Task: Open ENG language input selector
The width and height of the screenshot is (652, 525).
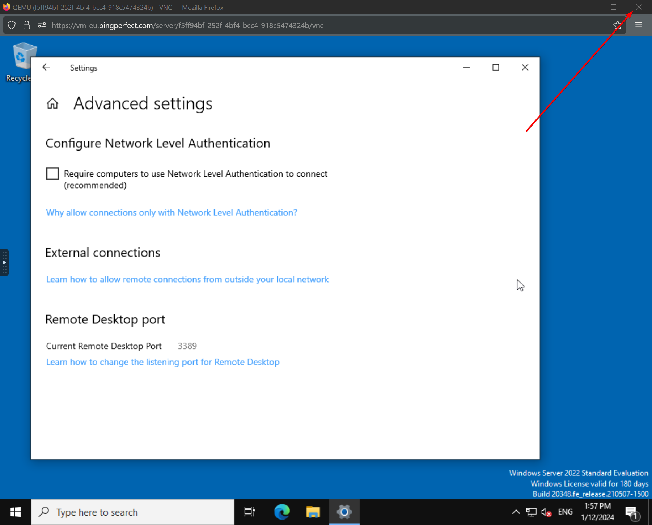Action: tap(565, 512)
